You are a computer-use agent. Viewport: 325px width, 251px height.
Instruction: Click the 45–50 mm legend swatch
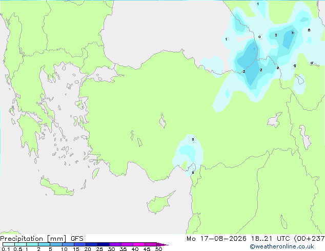pos(151,244)
